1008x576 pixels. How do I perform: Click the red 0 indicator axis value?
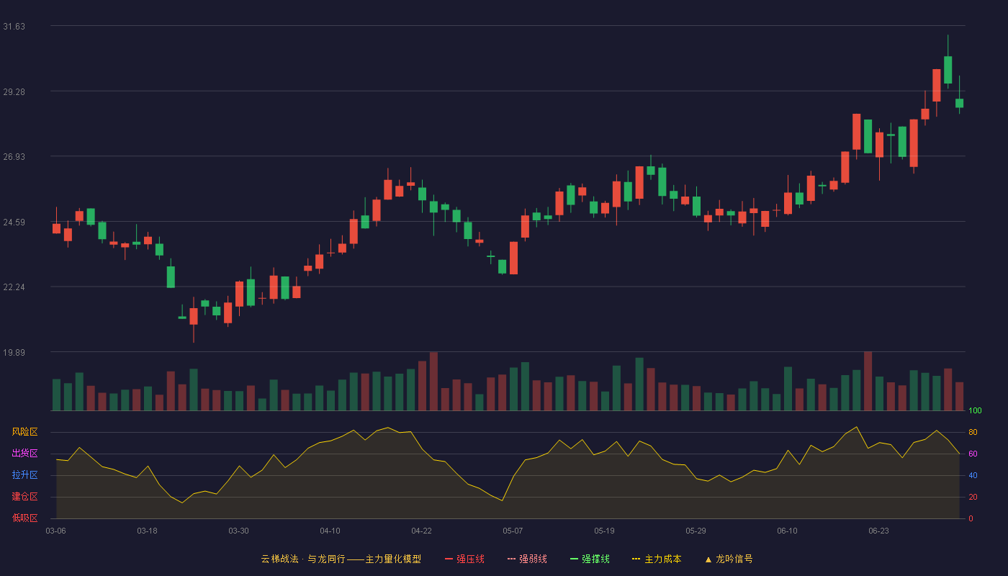(x=971, y=518)
